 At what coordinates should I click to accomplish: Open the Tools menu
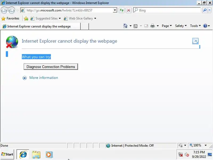(195, 26)
